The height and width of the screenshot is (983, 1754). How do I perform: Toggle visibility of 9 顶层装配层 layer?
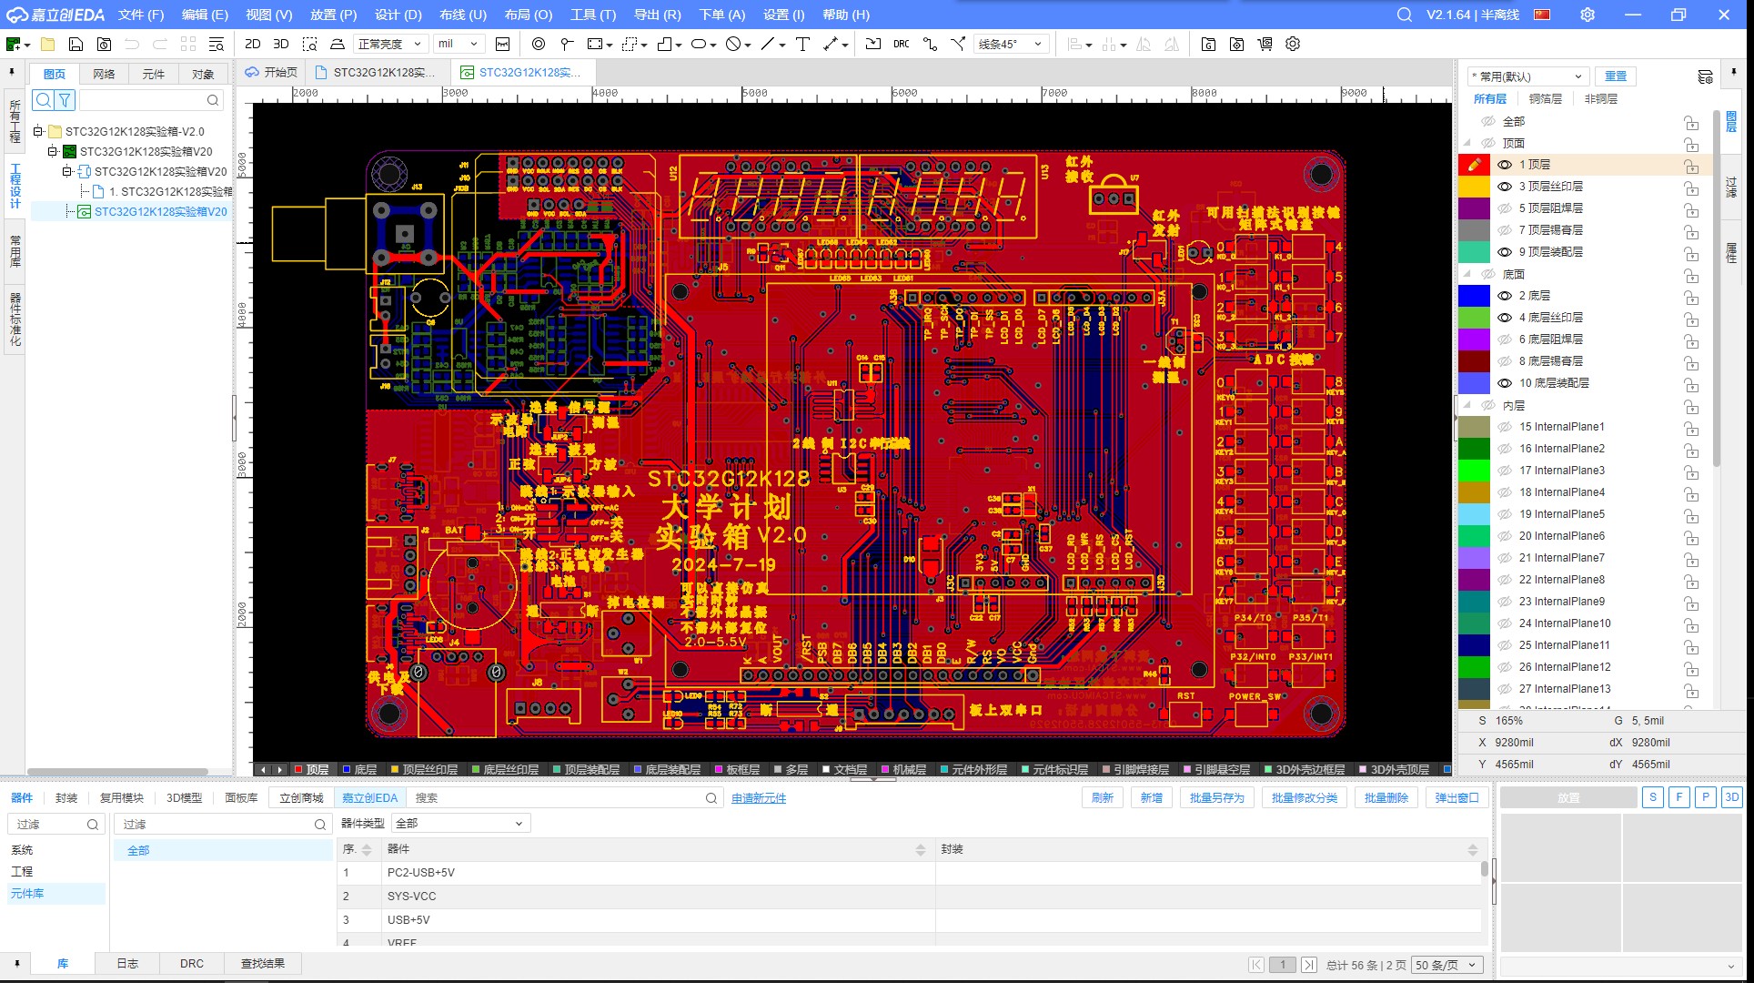[1505, 252]
